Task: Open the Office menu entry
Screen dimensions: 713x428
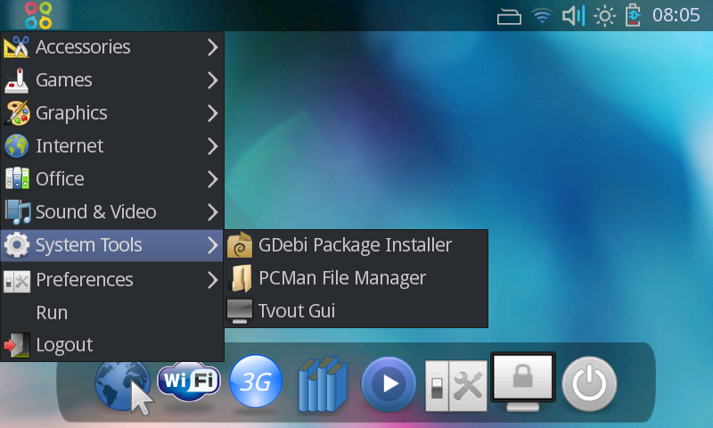Action: pos(112,179)
